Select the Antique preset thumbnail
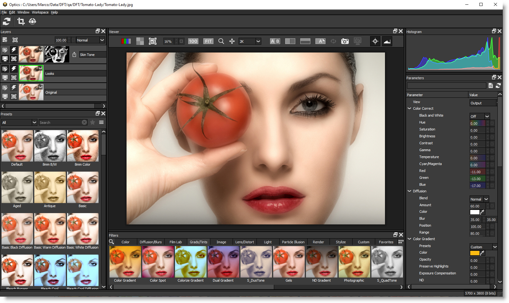509x303 pixels. (50, 188)
